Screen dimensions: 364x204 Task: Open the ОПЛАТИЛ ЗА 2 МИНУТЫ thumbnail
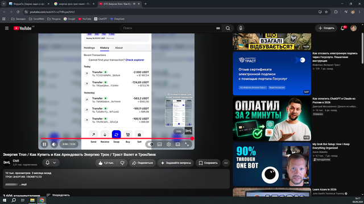tap(272, 119)
